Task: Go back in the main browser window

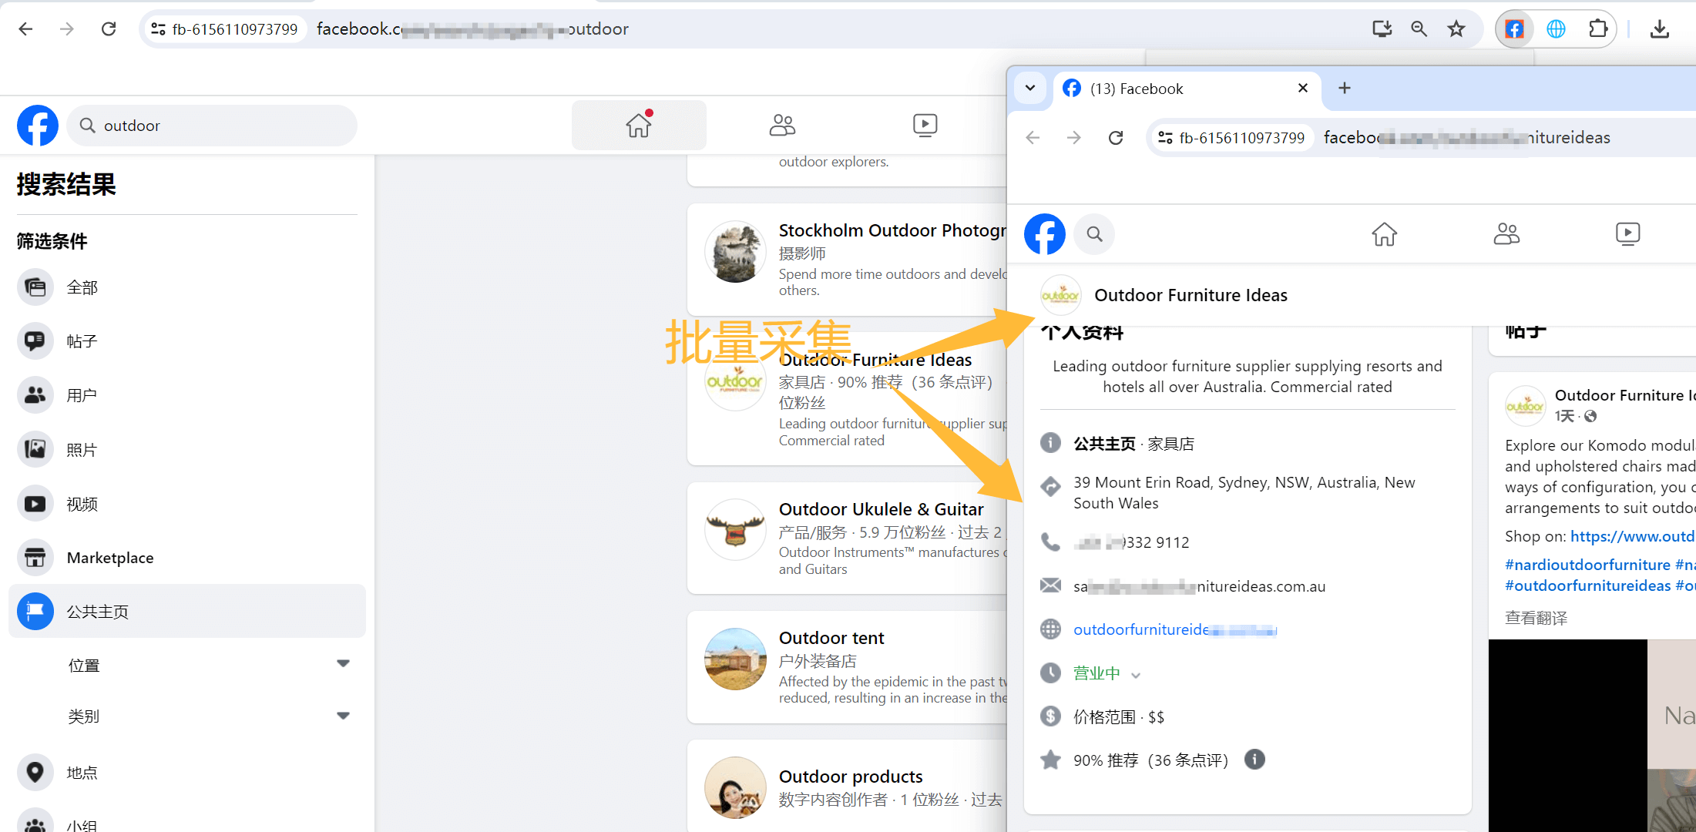Action: 25,29
